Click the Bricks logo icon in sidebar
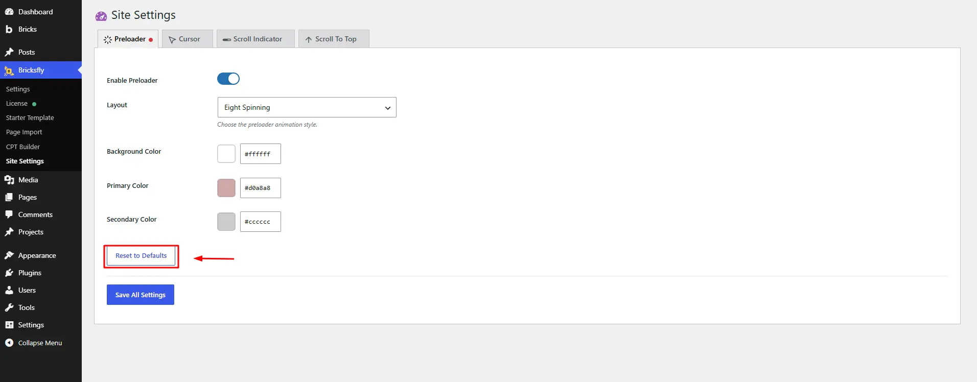Image resolution: width=977 pixels, height=382 pixels. tap(9, 29)
